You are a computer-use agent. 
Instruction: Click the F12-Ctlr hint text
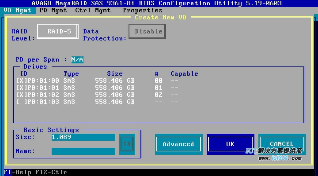tap(51, 172)
